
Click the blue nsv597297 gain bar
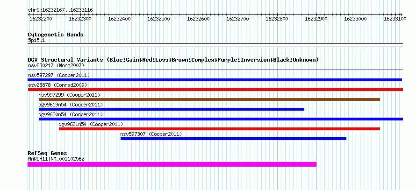(x=215, y=80)
